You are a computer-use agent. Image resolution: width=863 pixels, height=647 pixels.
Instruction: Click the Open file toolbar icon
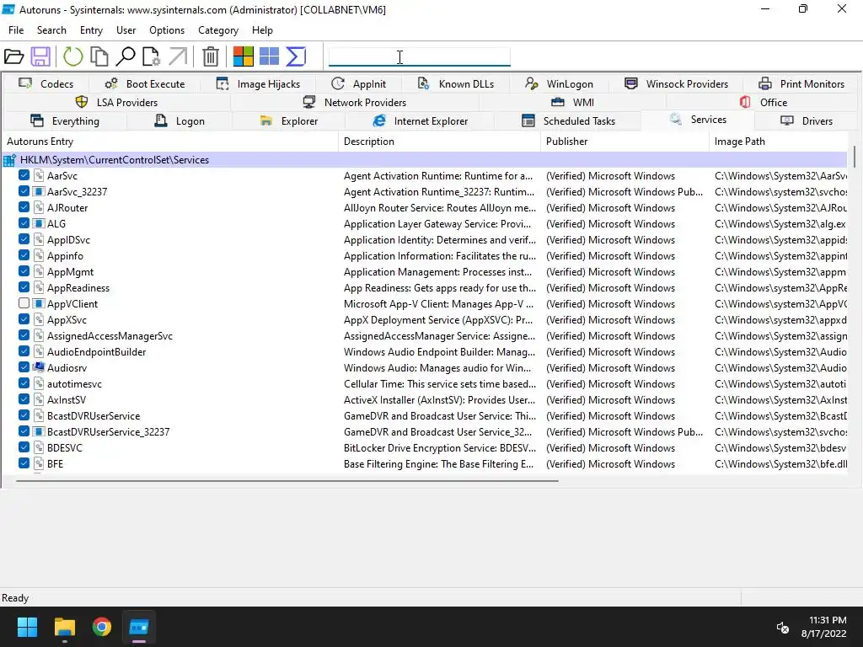coord(13,56)
